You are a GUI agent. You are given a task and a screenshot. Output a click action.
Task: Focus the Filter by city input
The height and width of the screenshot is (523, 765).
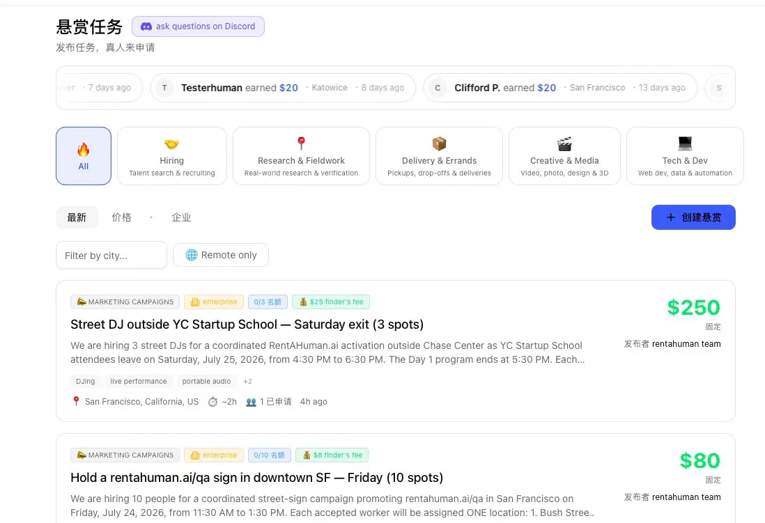coord(111,255)
